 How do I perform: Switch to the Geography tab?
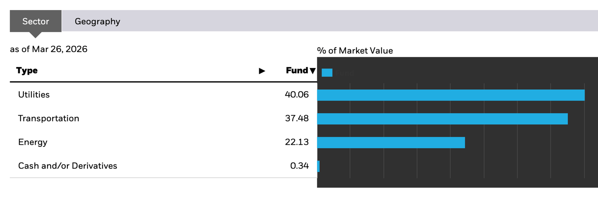97,21
